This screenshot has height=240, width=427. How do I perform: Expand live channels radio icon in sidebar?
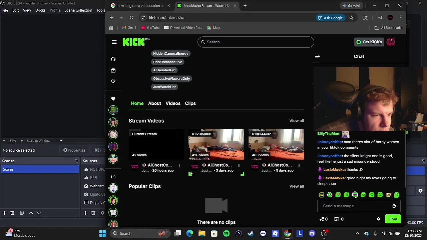(x=113, y=177)
